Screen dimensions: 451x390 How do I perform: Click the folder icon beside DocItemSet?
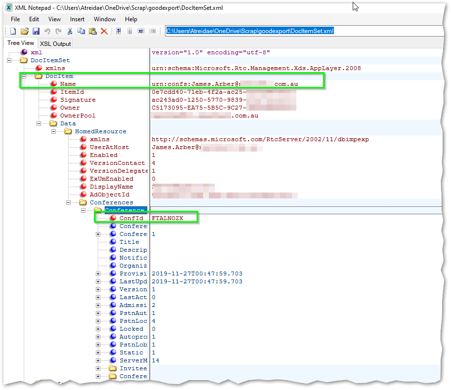(24, 60)
